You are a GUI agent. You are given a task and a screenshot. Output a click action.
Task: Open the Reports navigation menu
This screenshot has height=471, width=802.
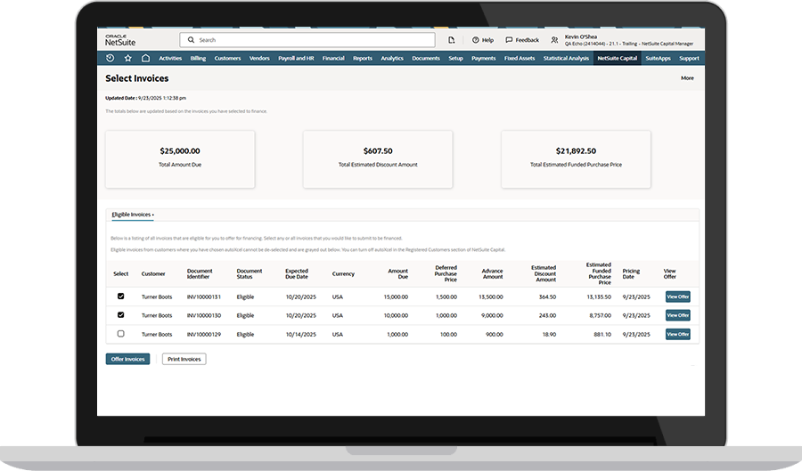(362, 58)
